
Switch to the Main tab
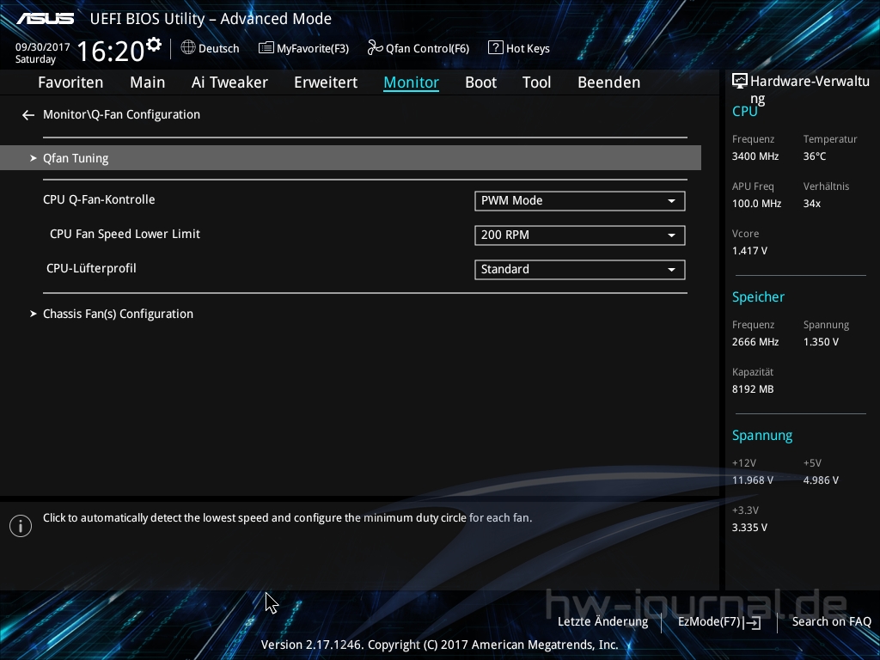click(x=148, y=82)
